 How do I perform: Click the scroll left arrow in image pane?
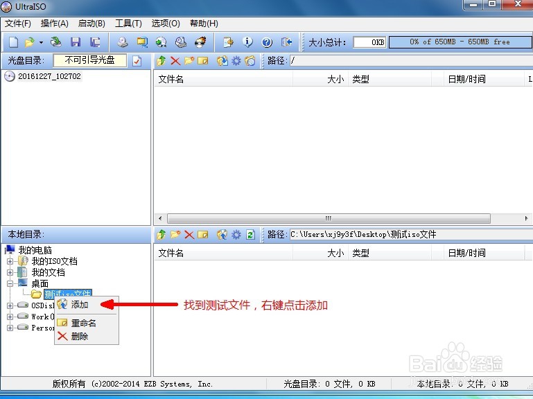point(160,218)
